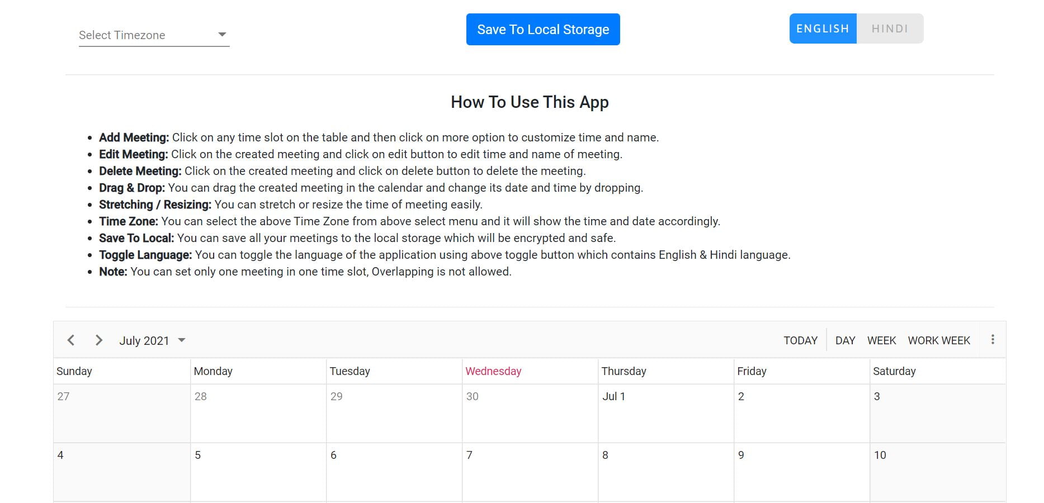Select the Jul 1 Thursday cell
Image resolution: width=1044 pixels, height=503 pixels.
[665, 416]
